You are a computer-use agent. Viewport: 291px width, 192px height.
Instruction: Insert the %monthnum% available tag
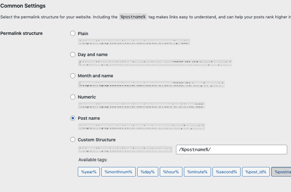(118, 172)
